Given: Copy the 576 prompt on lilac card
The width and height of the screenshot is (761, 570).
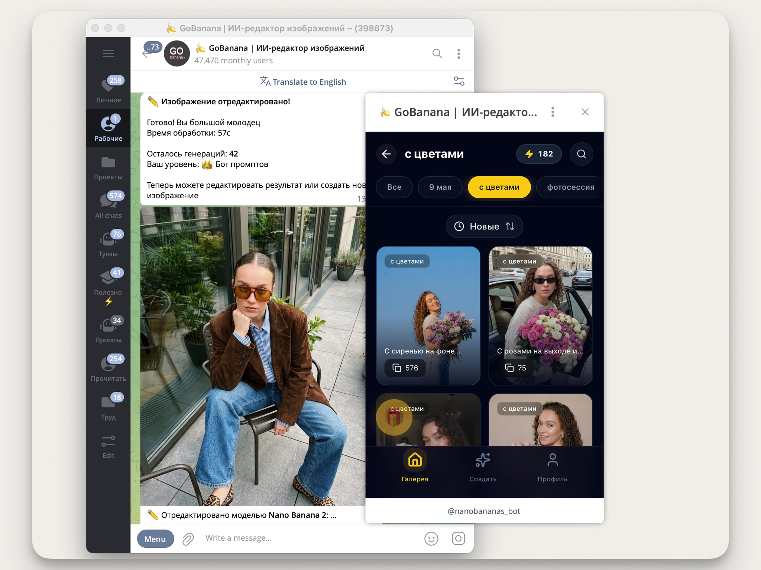Looking at the screenshot, I should (x=405, y=368).
